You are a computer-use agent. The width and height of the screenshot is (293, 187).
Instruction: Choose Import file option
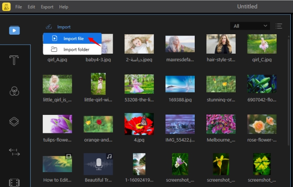72,39
